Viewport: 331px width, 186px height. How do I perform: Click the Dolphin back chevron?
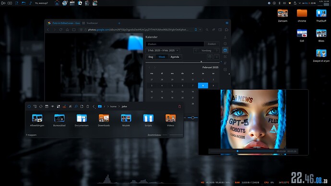pos(94,106)
